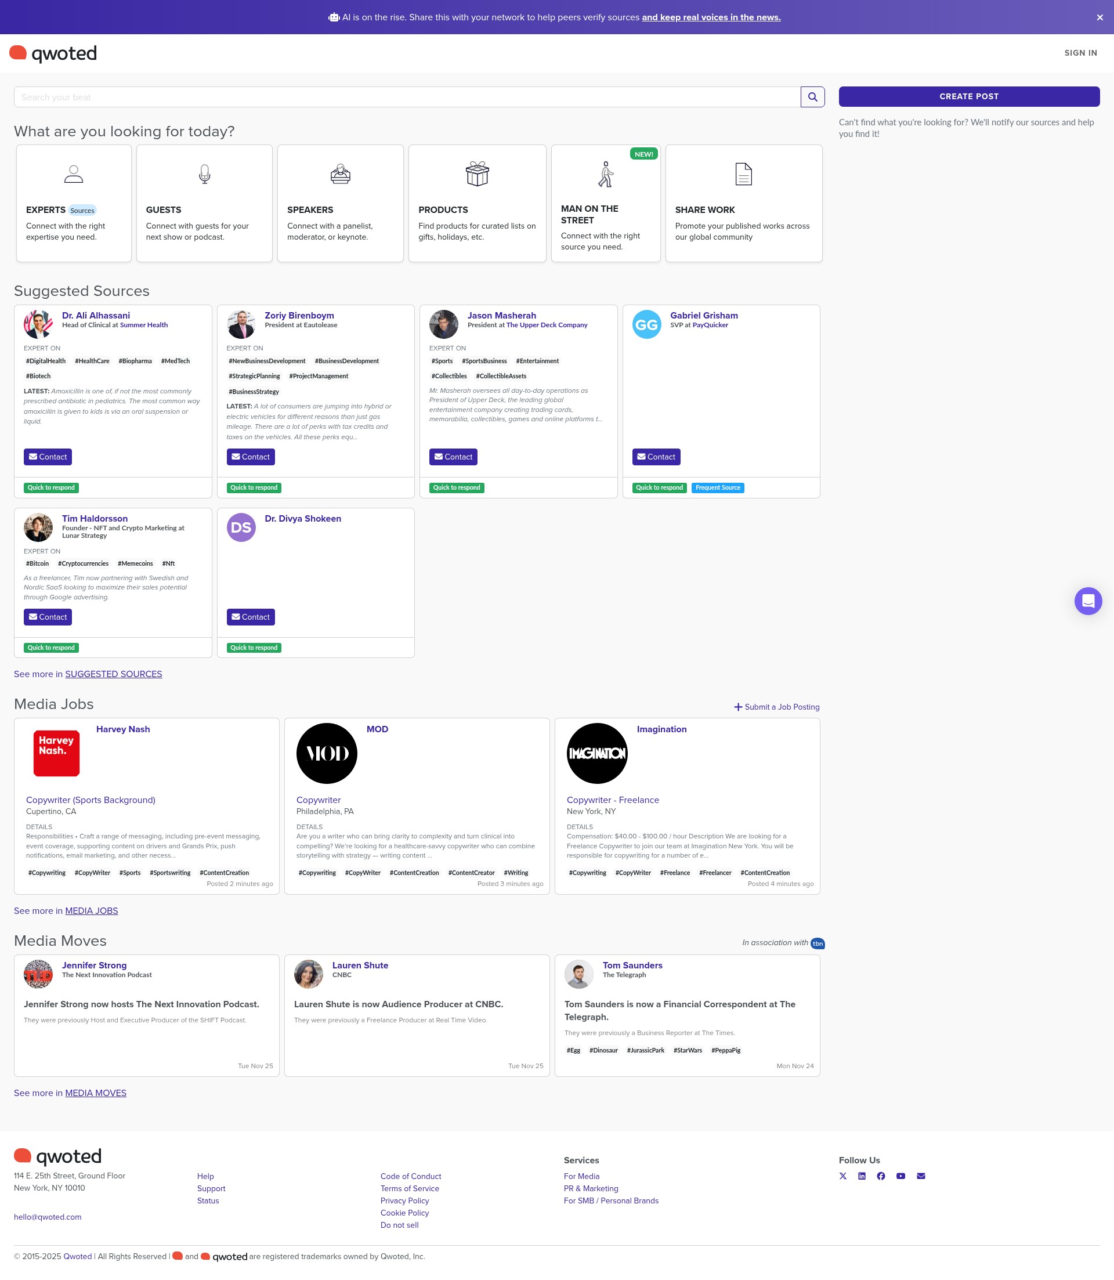Select the #JurassicPark hashtag

click(x=646, y=1051)
